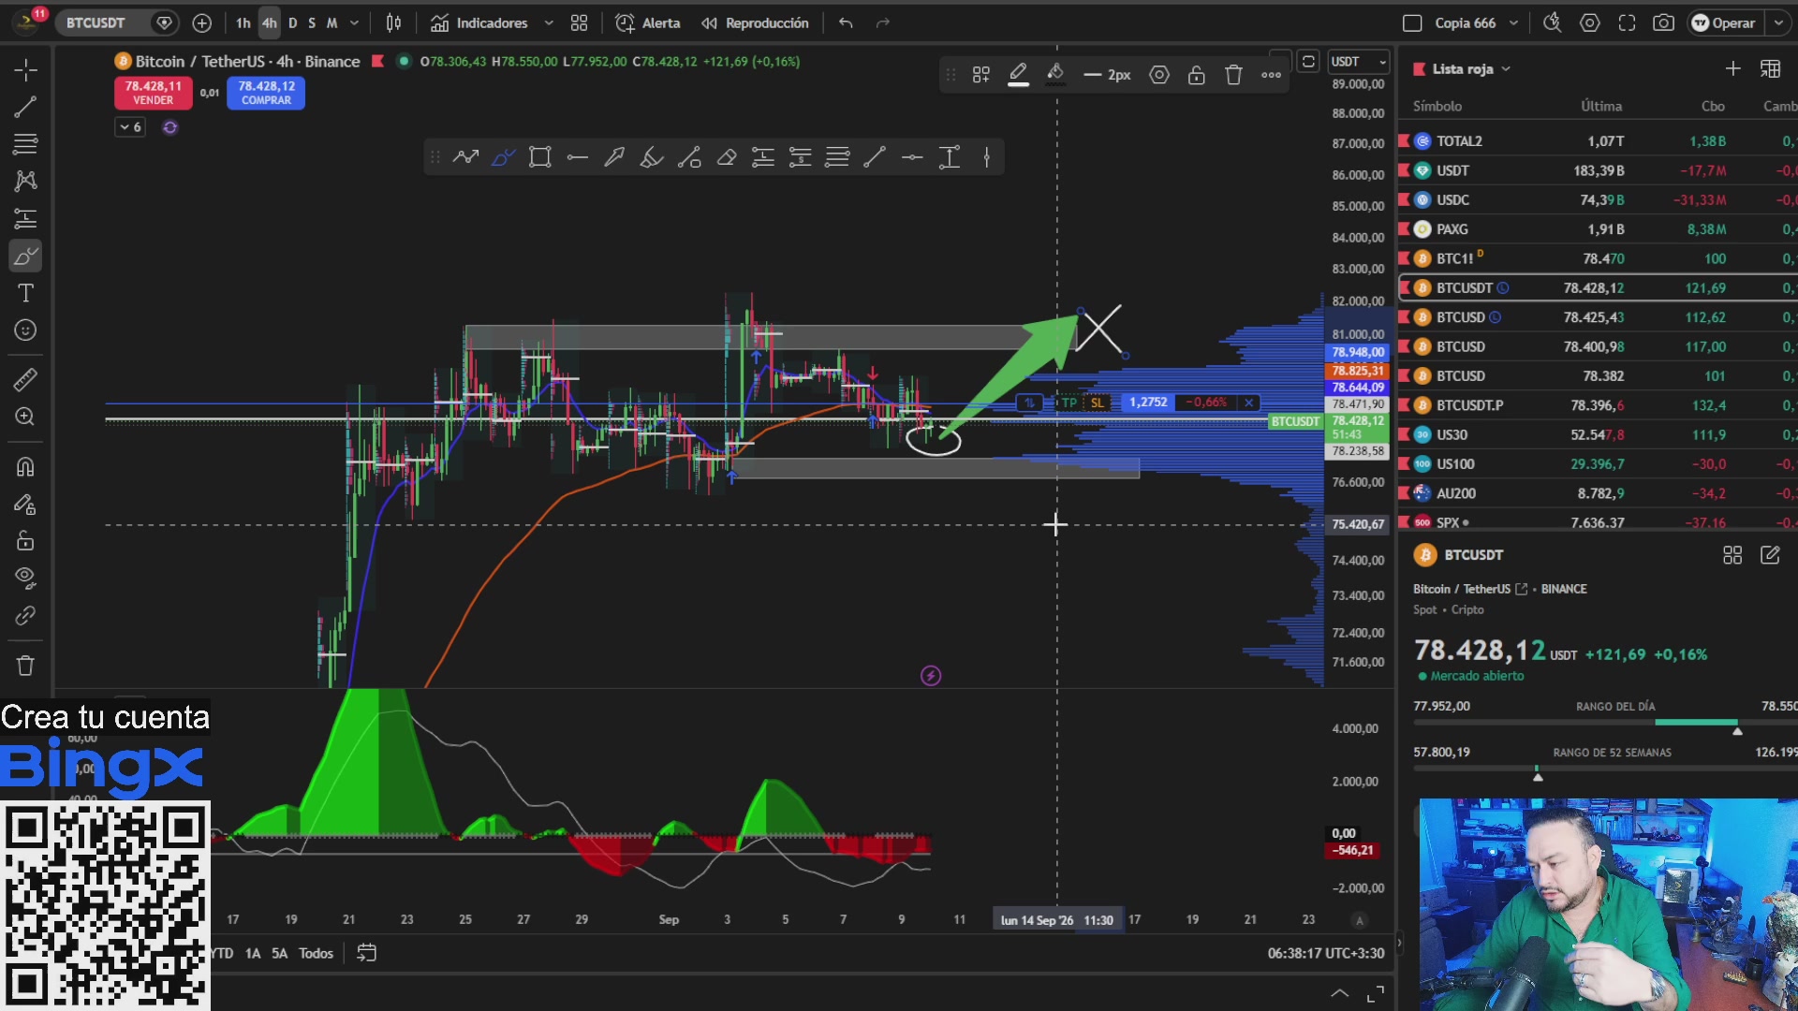Select rectangle shape in favorites toolbar
Viewport: 1798px width, 1011px height.
[x=539, y=157]
